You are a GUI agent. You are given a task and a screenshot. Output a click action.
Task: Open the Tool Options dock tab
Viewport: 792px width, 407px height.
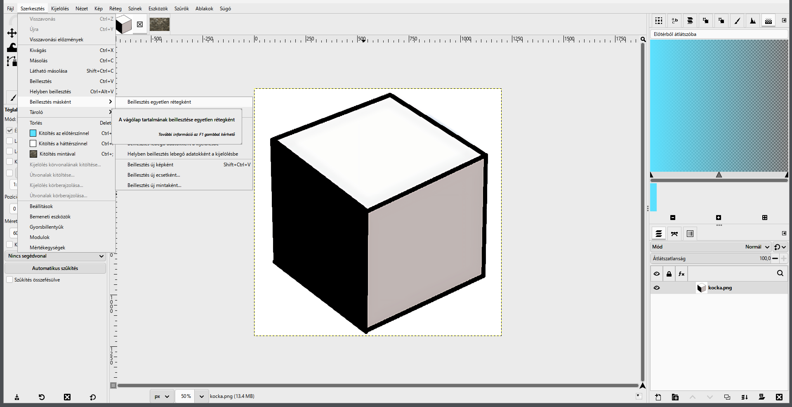tap(13, 98)
